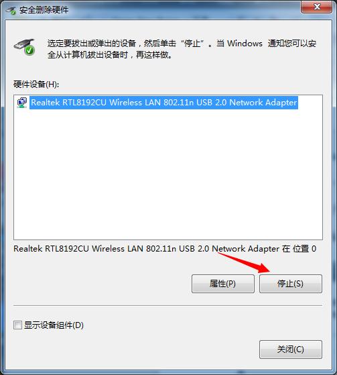This screenshot has width=337, height=375.
Task: Click the network adapter icon in device list
Action: click(21, 103)
